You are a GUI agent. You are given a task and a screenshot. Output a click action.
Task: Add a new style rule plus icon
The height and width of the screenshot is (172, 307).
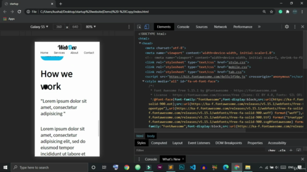(291, 150)
